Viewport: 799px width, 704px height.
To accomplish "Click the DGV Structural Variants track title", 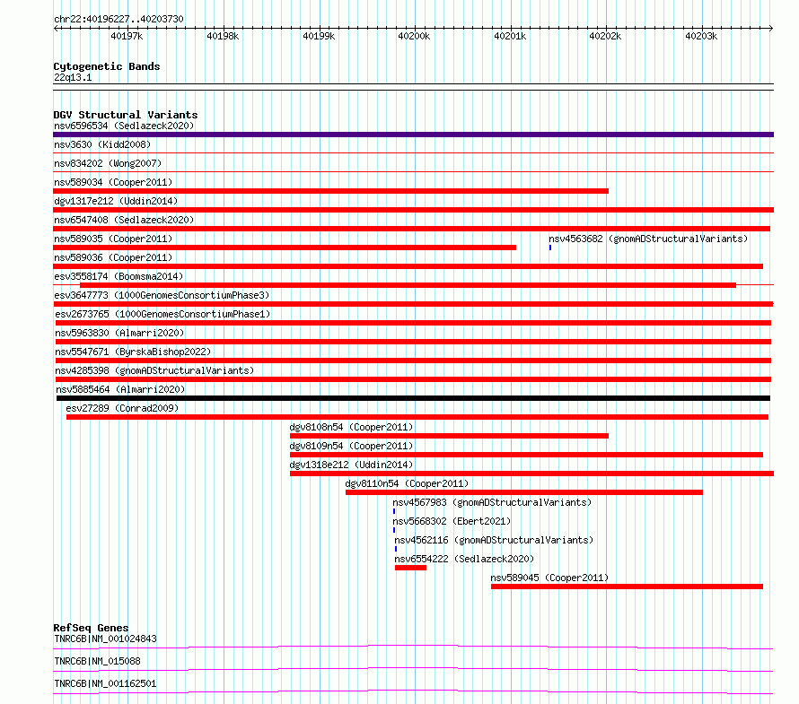I will 126,115.
